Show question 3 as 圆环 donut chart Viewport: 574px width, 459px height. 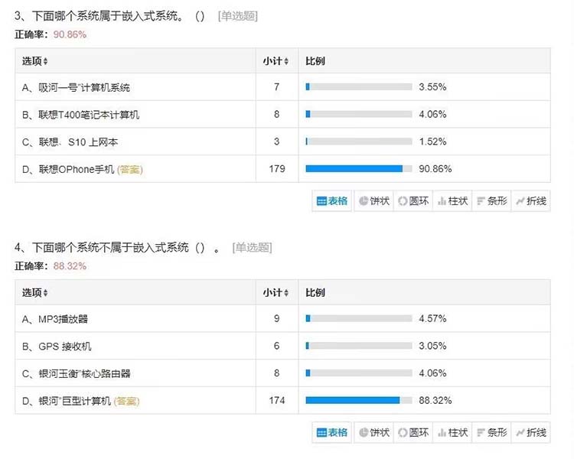point(413,201)
